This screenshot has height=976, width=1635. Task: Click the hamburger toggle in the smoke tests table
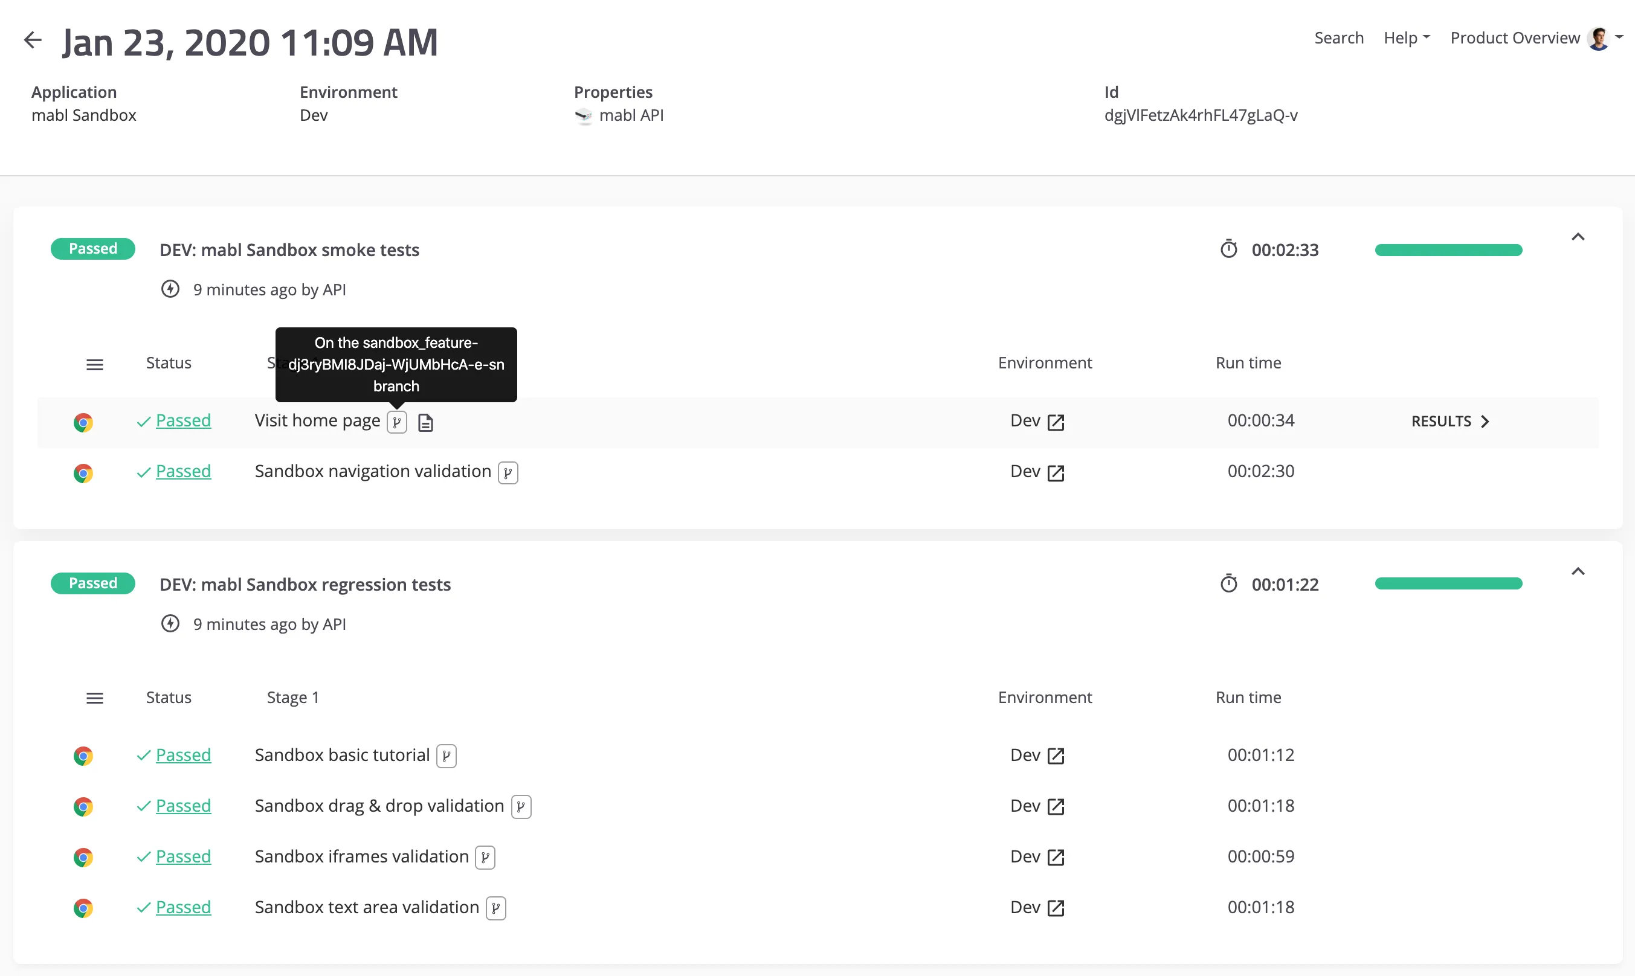95,364
